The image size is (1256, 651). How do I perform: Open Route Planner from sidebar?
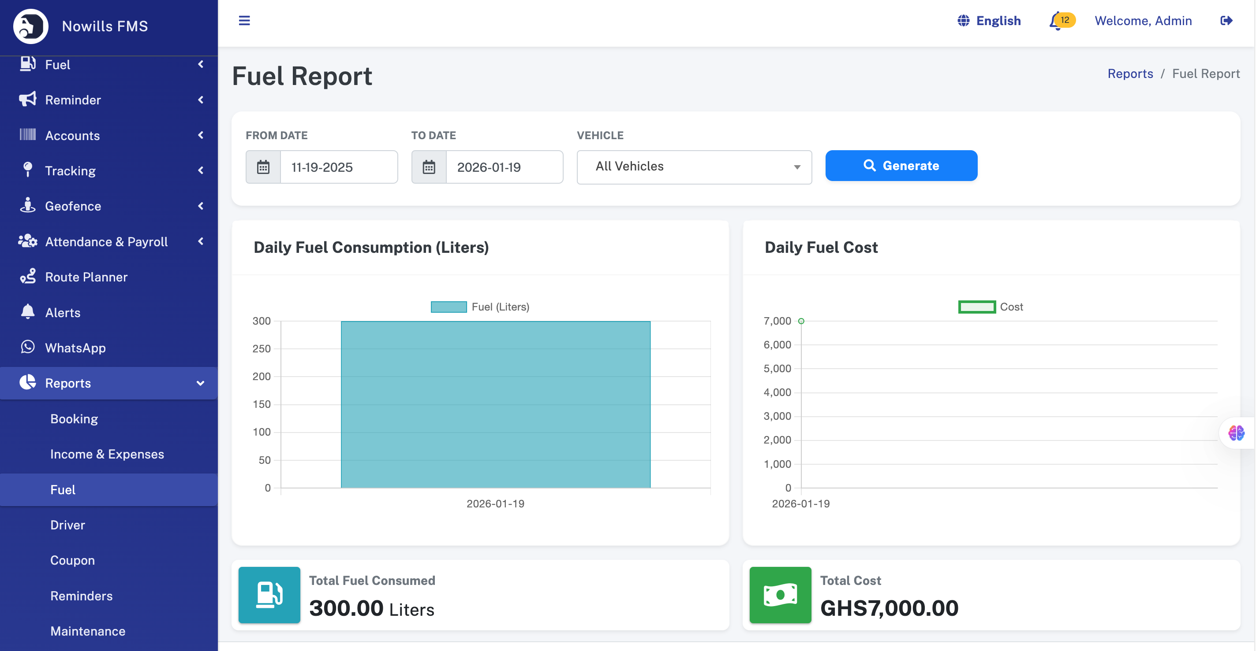pos(86,277)
